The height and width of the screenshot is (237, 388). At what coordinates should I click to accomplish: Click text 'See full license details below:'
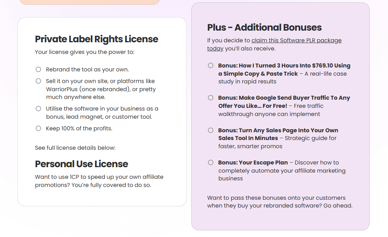[x=75, y=148]
